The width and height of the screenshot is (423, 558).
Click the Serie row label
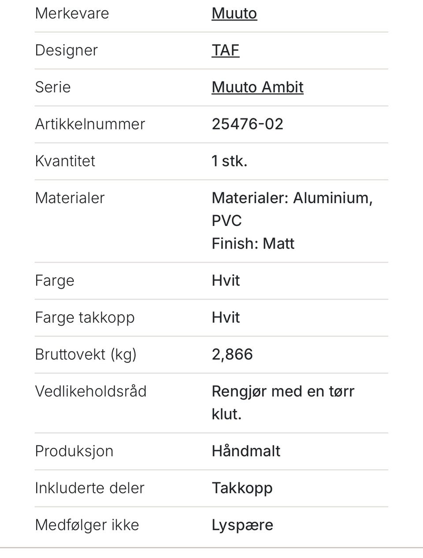(52, 87)
